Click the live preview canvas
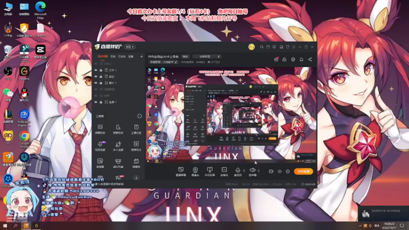This screenshot has height=230, width=409. point(231,115)
